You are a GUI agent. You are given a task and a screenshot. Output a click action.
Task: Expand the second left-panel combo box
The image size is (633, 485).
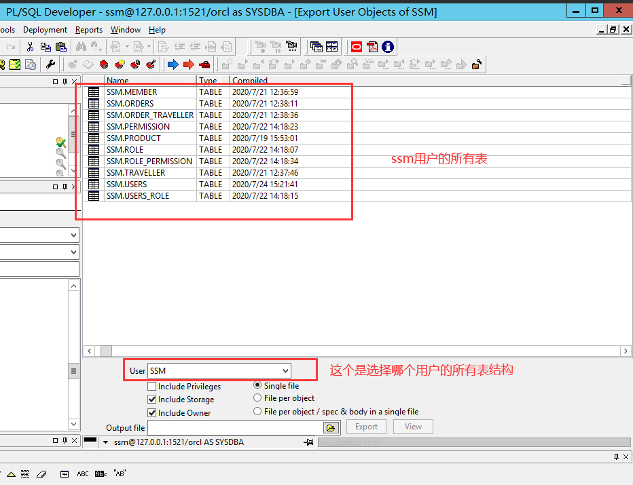(x=73, y=252)
